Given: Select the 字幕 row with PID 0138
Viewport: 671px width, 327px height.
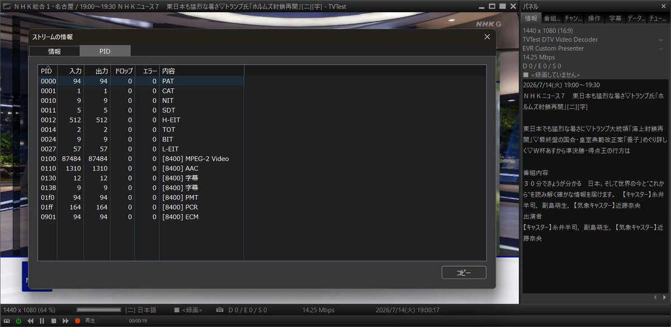Looking at the screenshot, I should [141, 188].
